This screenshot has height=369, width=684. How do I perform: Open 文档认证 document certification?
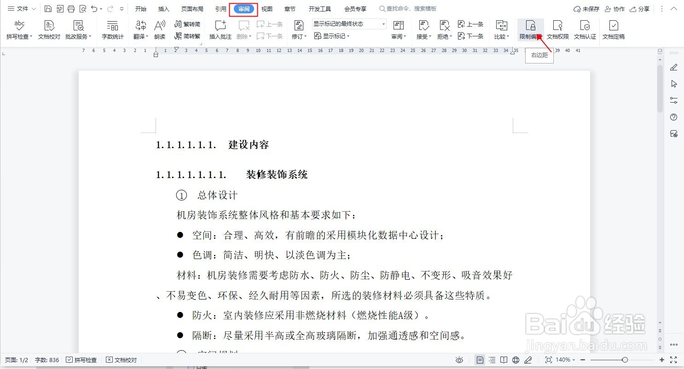coord(585,30)
